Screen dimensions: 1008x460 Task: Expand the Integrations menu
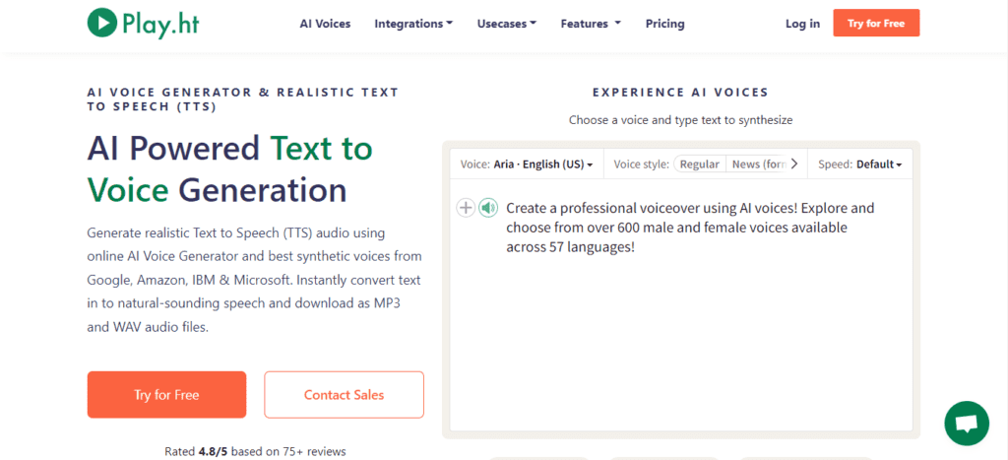[x=413, y=24]
